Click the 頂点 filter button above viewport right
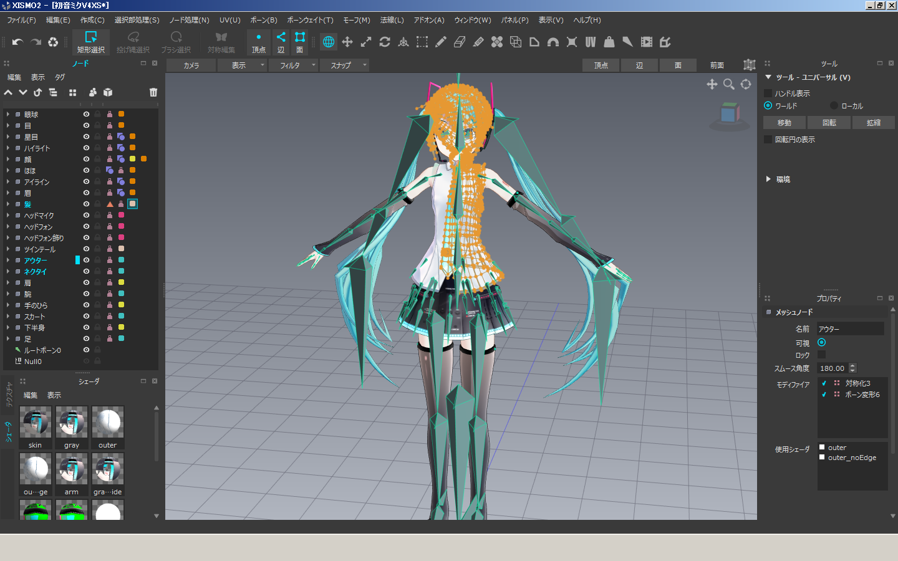 tap(601, 65)
